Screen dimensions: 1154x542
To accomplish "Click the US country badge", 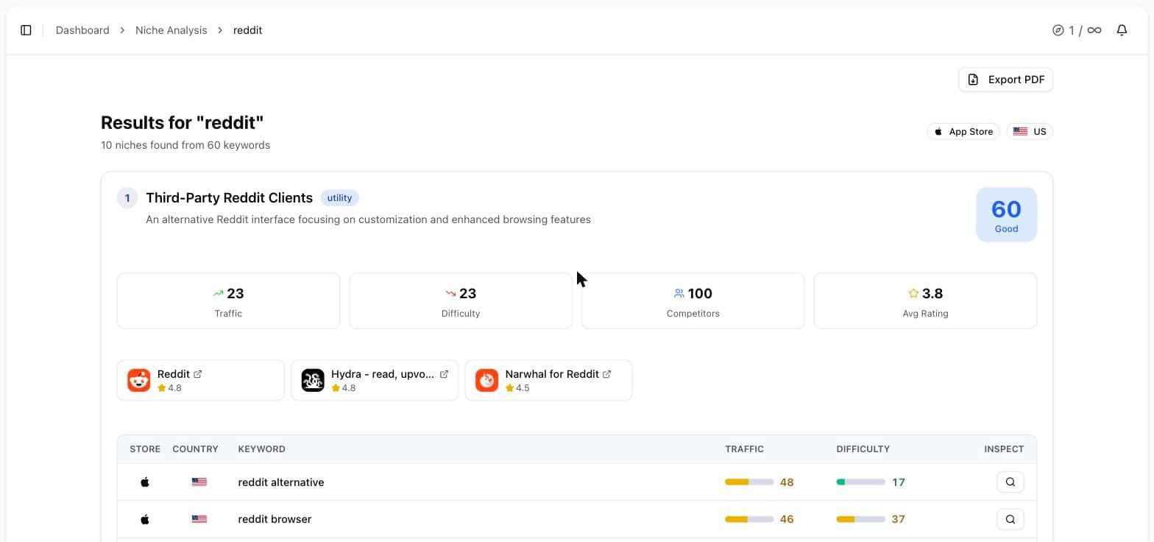I will click(1029, 132).
